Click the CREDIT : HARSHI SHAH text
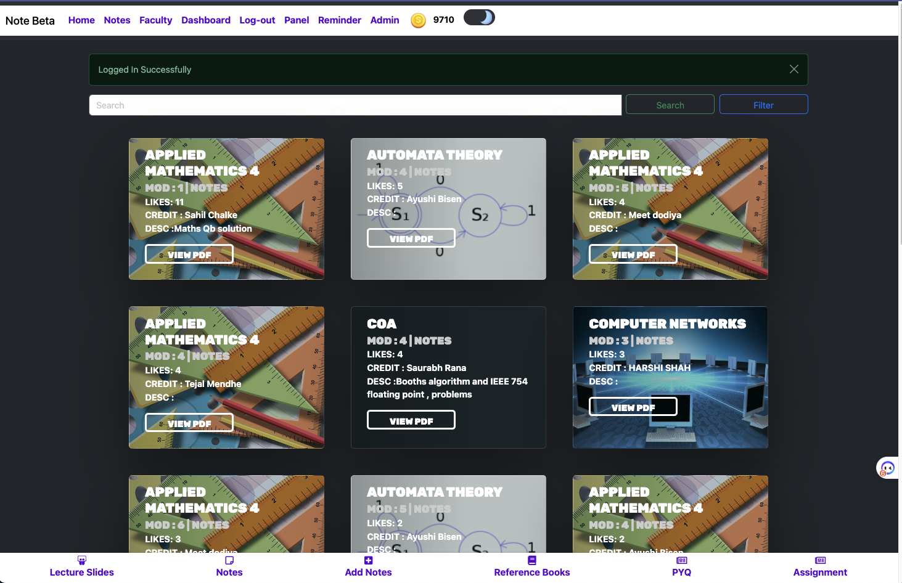 click(640, 368)
